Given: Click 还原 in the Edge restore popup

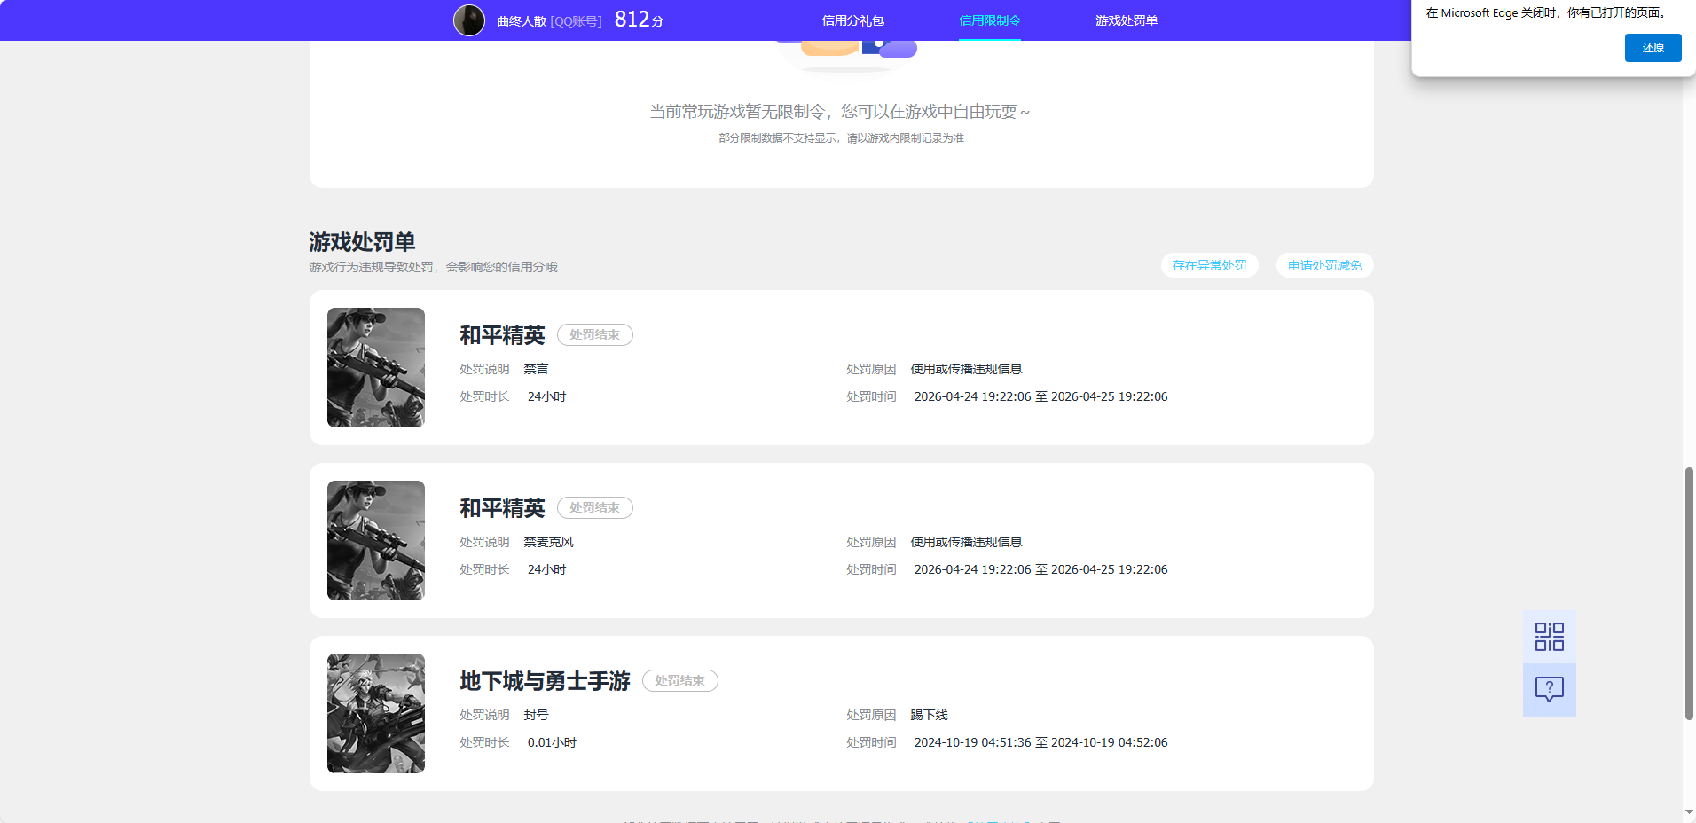Looking at the screenshot, I should coord(1653,48).
